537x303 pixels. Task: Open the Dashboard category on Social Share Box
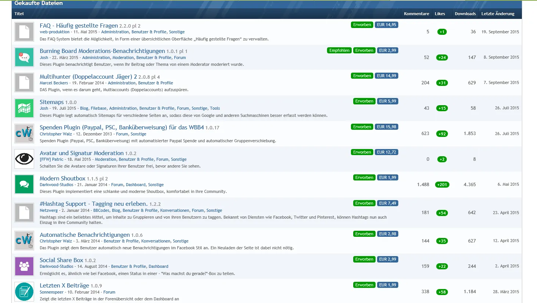click(158, 266)
